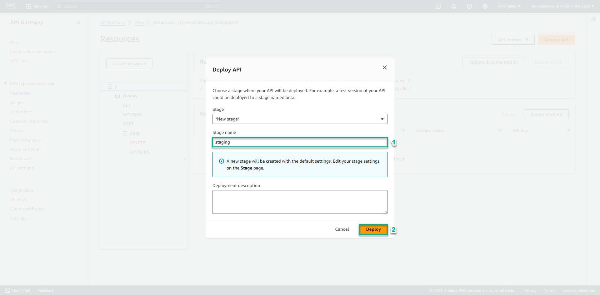This screenshot has height=295, width=600.
Task: Open the settings gear icon
Action: (x=485, y=6)
